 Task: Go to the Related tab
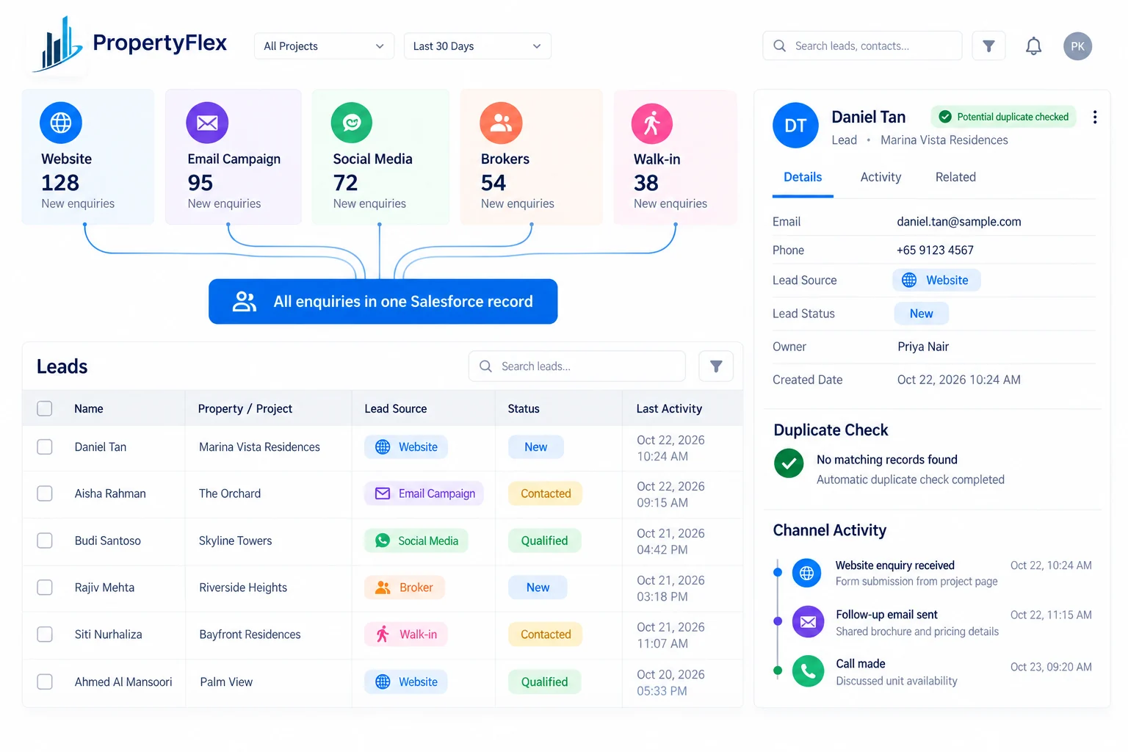(955, 178)
